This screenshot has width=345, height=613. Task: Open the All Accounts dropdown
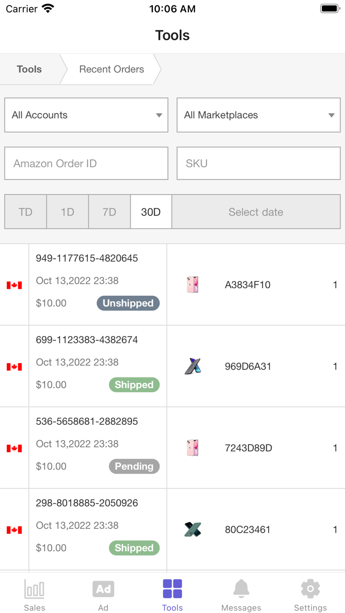tap(86, 115)
